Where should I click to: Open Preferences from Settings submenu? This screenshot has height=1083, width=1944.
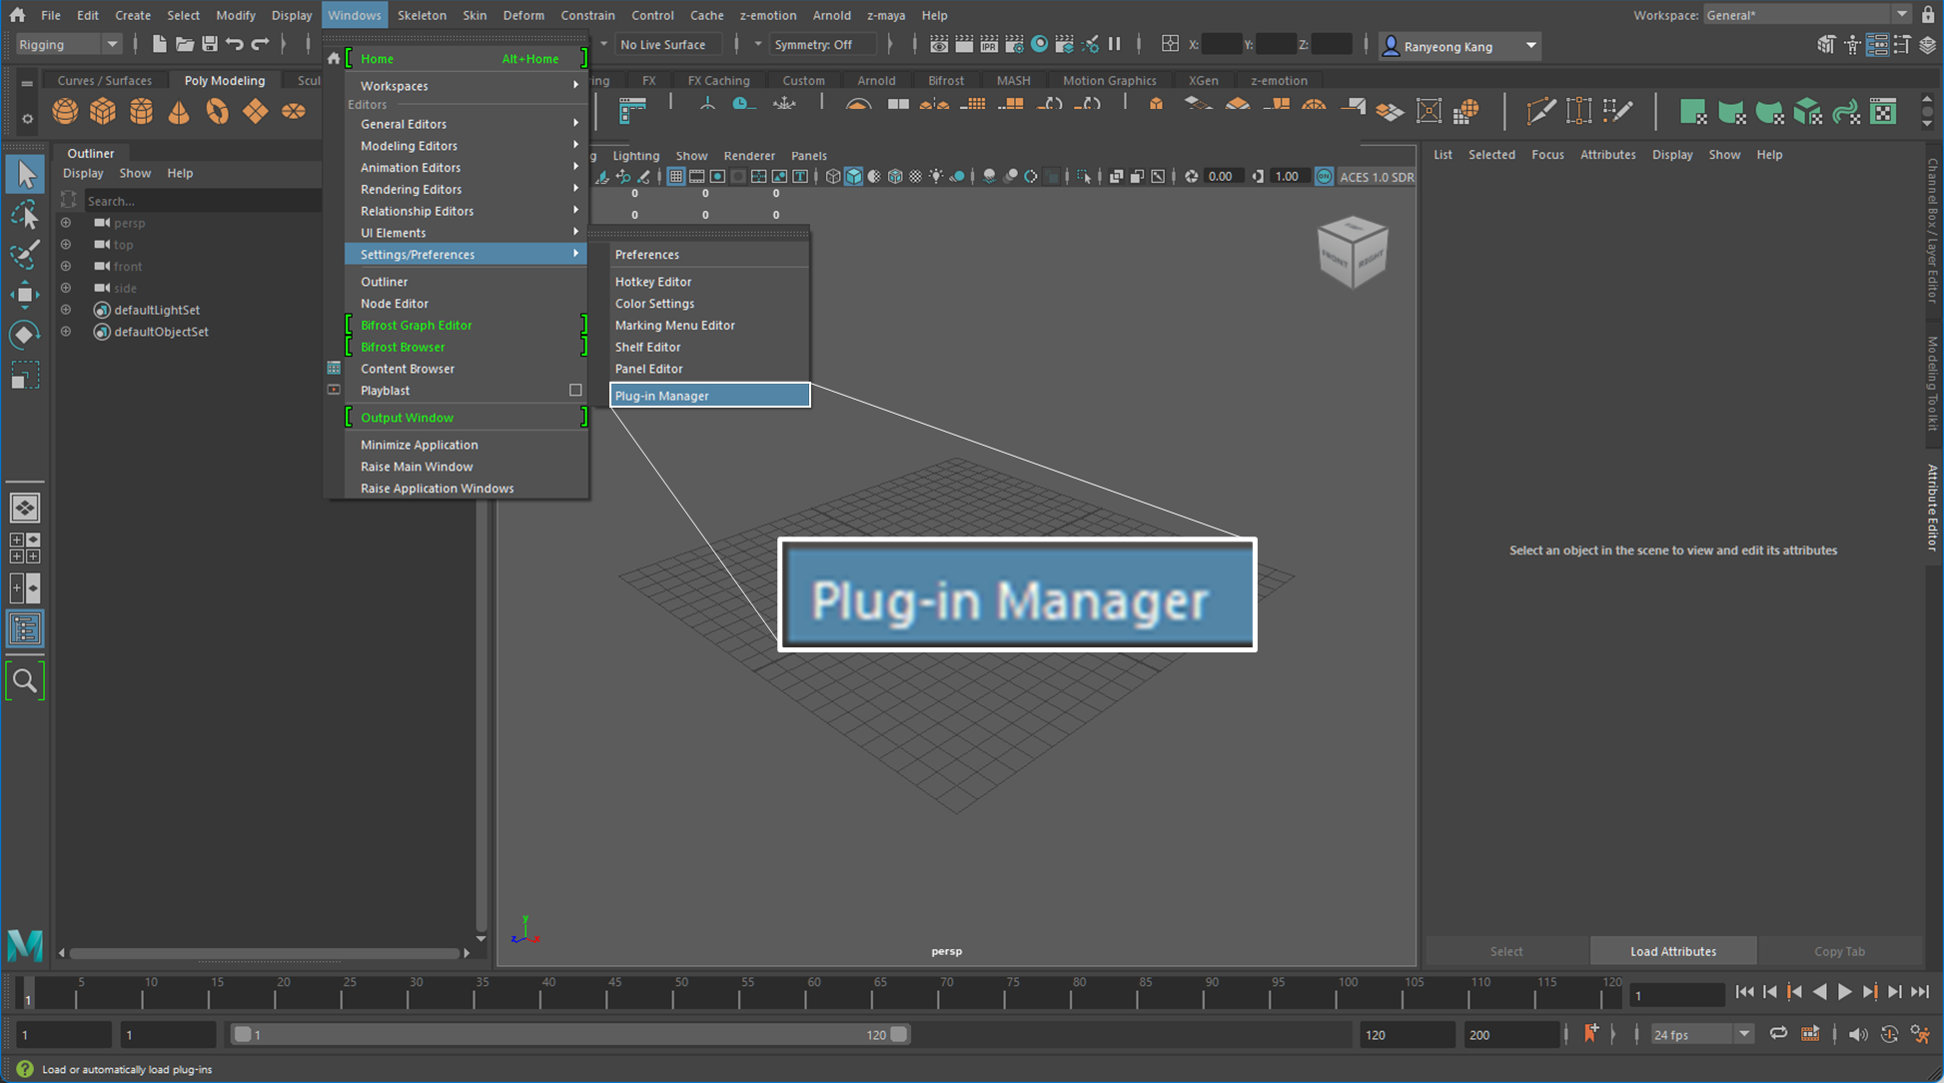pyautogui.click(x=709, y=255)
